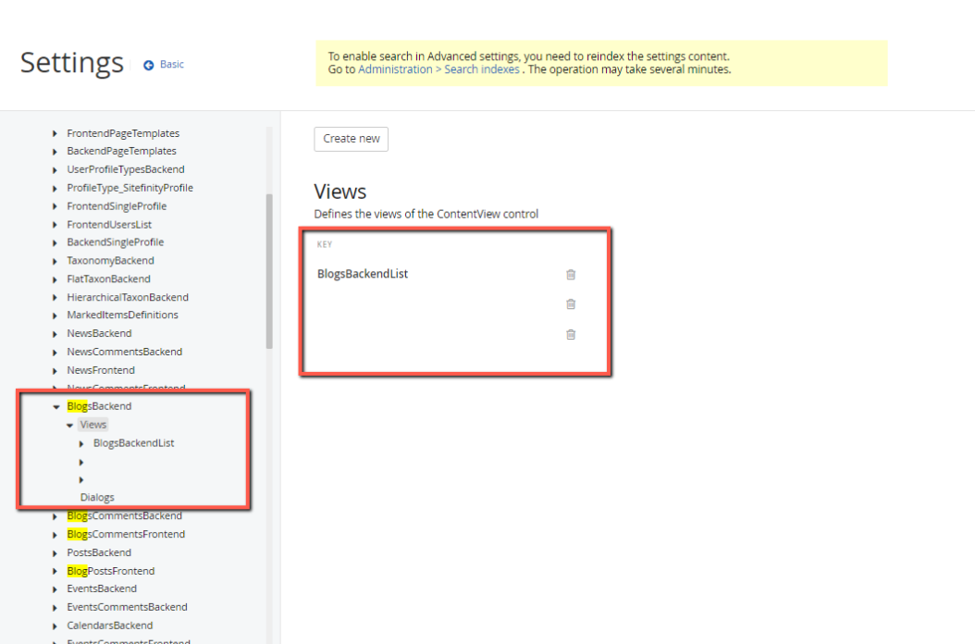975x644 pixels.
Task: Select MarkedItemsDefinitions in the tree
Action: tap(122, 315)
